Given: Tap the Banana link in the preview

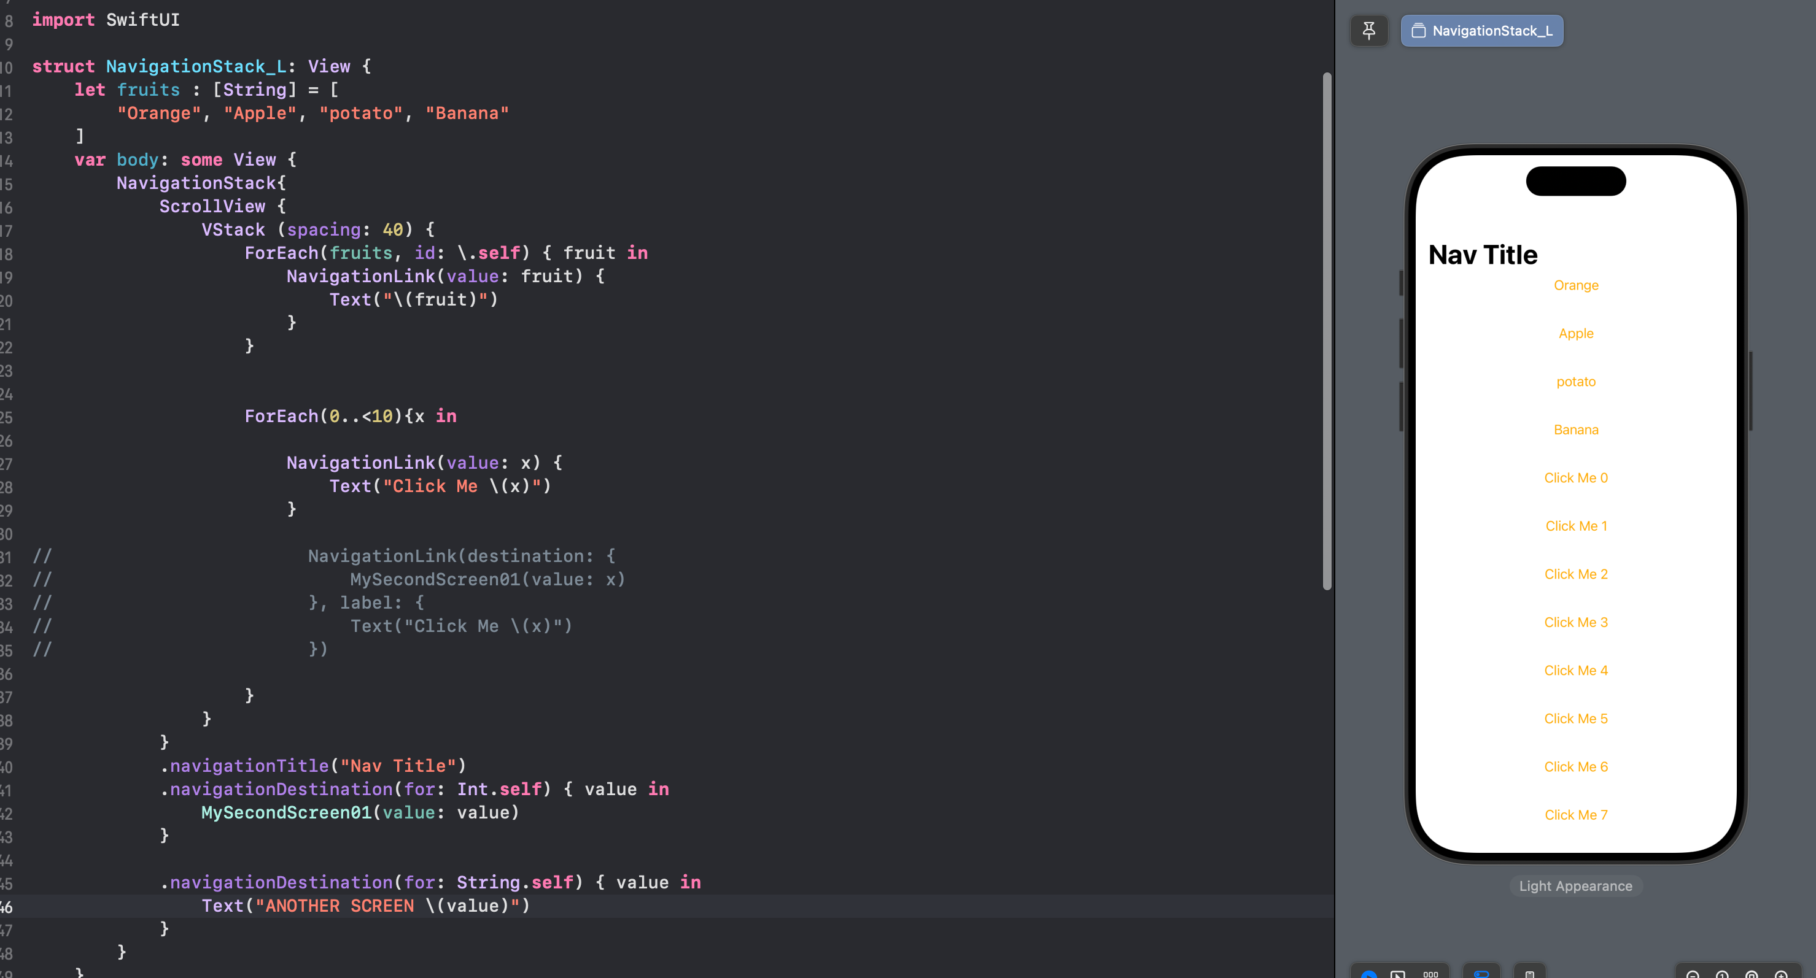Looking at the screenshot, I should pyautogui.click(x=1575, y=430).
